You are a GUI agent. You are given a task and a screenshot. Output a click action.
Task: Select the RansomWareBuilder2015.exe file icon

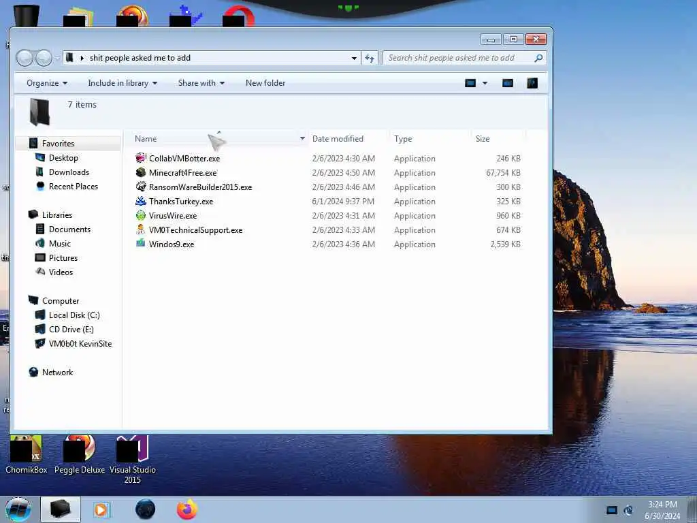coord(140,187)
